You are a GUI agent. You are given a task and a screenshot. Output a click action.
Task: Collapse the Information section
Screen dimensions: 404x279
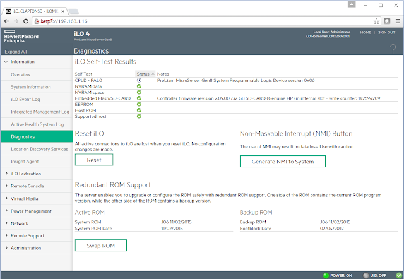tap(6, 62)
